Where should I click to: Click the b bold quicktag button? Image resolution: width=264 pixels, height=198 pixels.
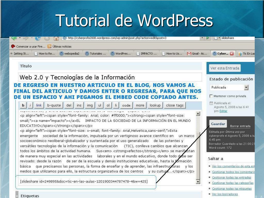(x=23, y=105)
